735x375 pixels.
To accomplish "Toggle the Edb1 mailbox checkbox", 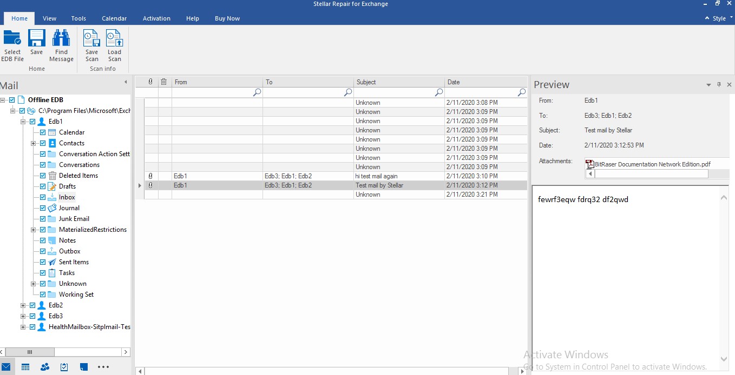I will (32, 122).
